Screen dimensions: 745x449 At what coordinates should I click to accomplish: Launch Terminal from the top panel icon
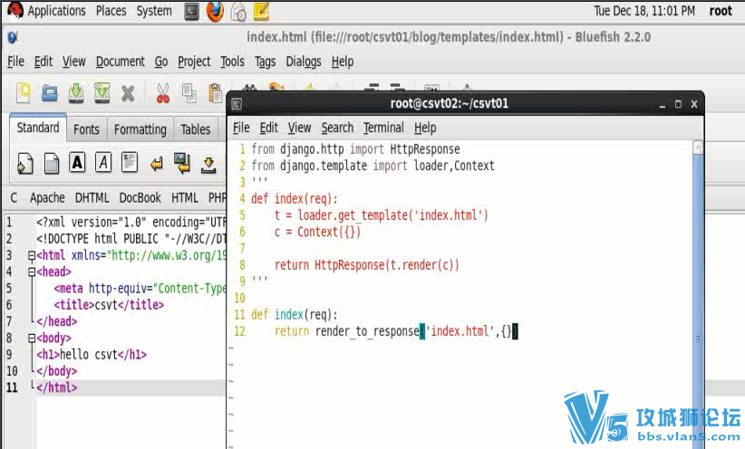click(191, 12)
